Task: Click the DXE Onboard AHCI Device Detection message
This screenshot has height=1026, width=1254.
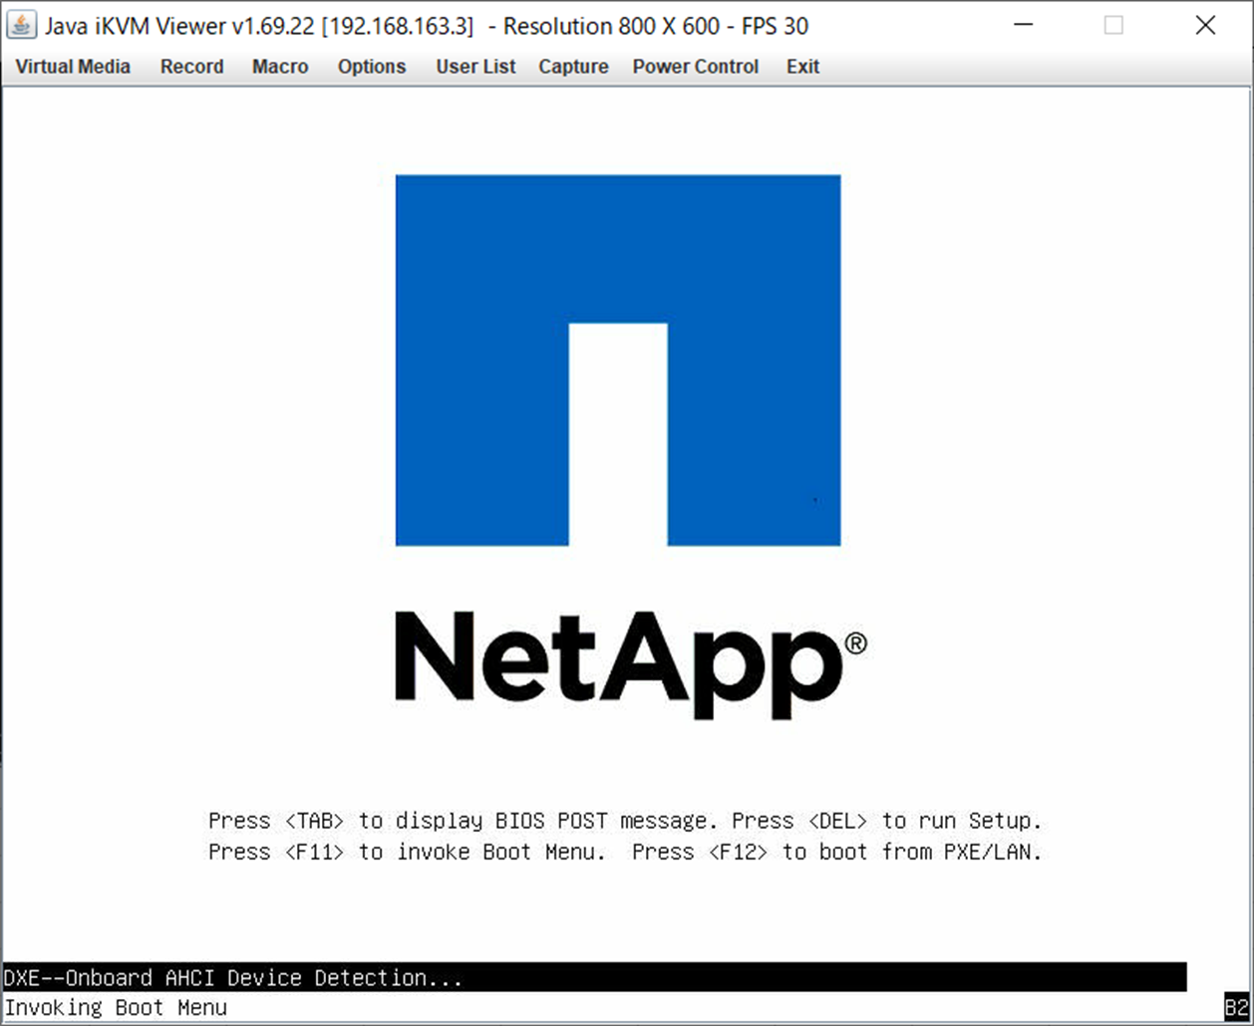Action: [231, 978]
